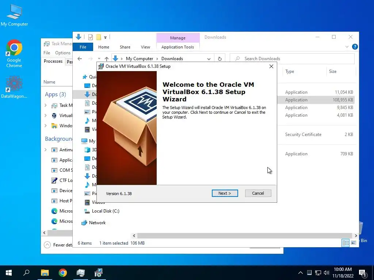
Task: Select the 4,081 KB application row
Action: pos(316,115)
